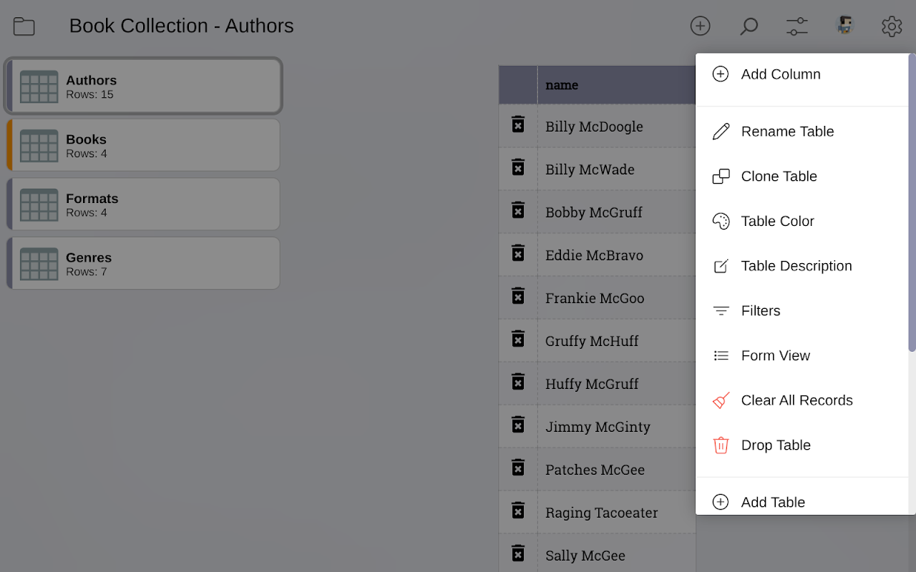Click the folder icon in the header

point(24,26)
